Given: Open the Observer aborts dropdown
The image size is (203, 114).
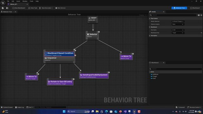Looking at the screenshot, I should [178, 24].
